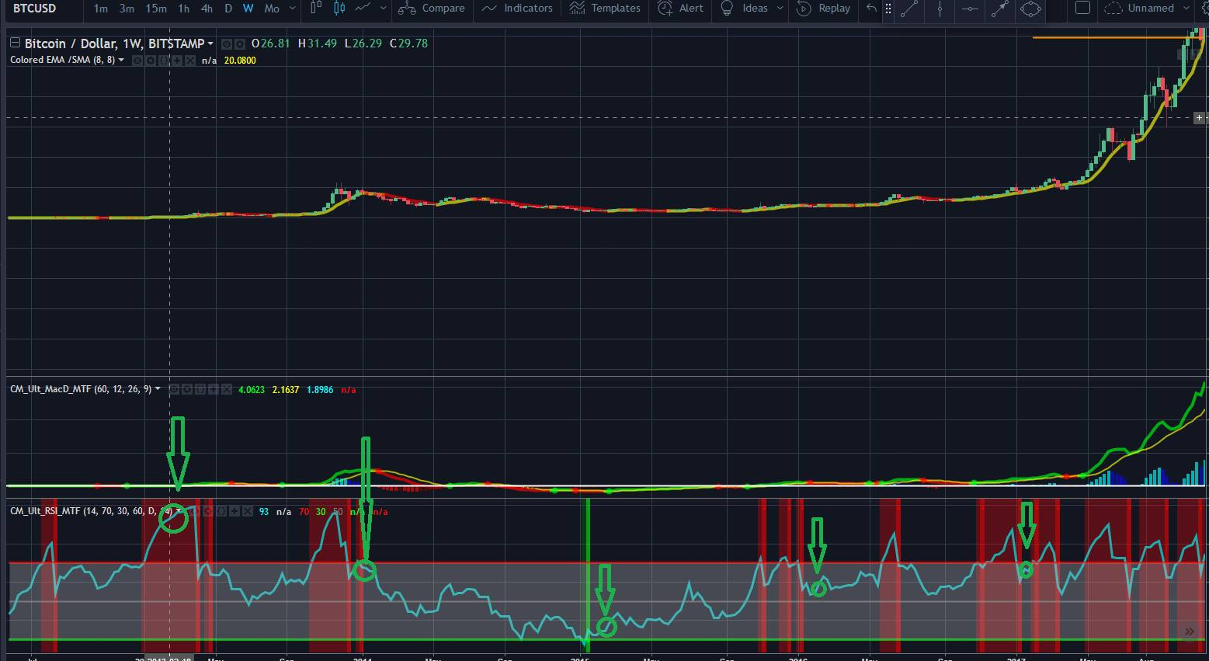The image size is (1209, 661).
Task: Click the plus marker on the price axis
Action: click(1199, 118)
